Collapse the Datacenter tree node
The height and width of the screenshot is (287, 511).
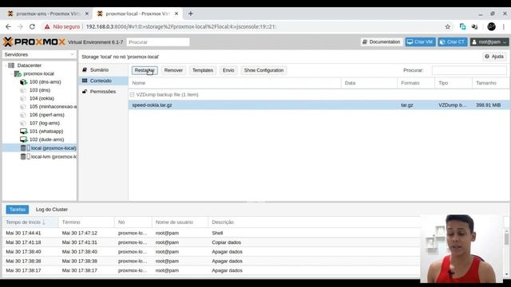click(6, 65)
